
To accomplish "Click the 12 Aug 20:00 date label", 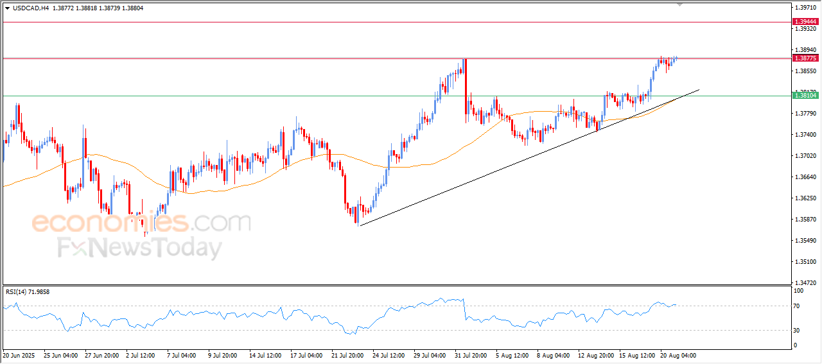I will pyautogui.click(x=595, y=355).
